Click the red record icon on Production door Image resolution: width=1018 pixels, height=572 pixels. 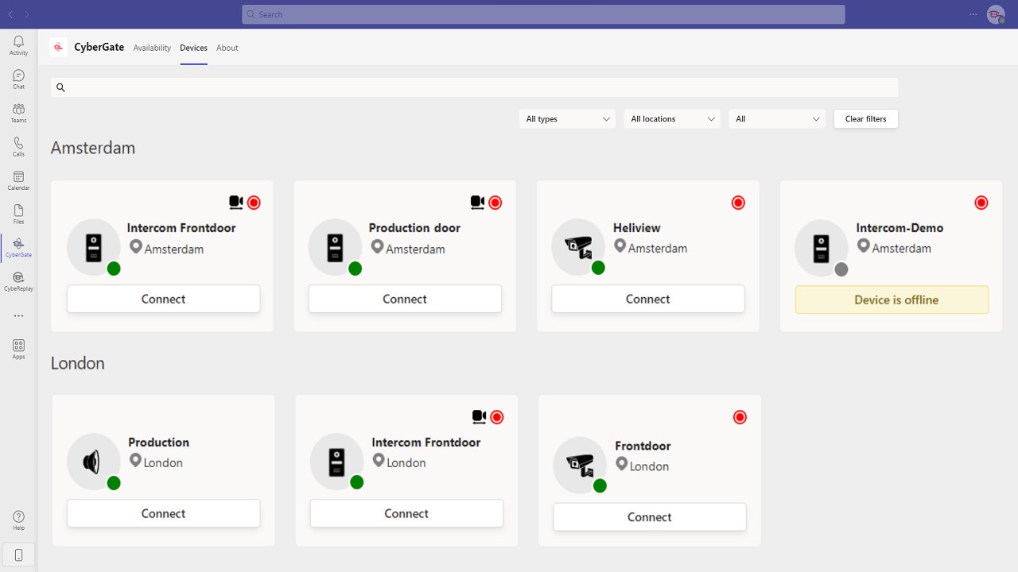[x=495, y=203]
